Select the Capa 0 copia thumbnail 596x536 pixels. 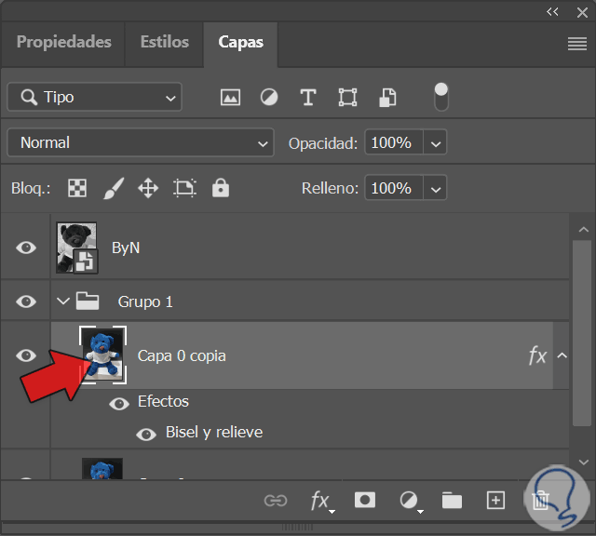(x=102, y=355)
